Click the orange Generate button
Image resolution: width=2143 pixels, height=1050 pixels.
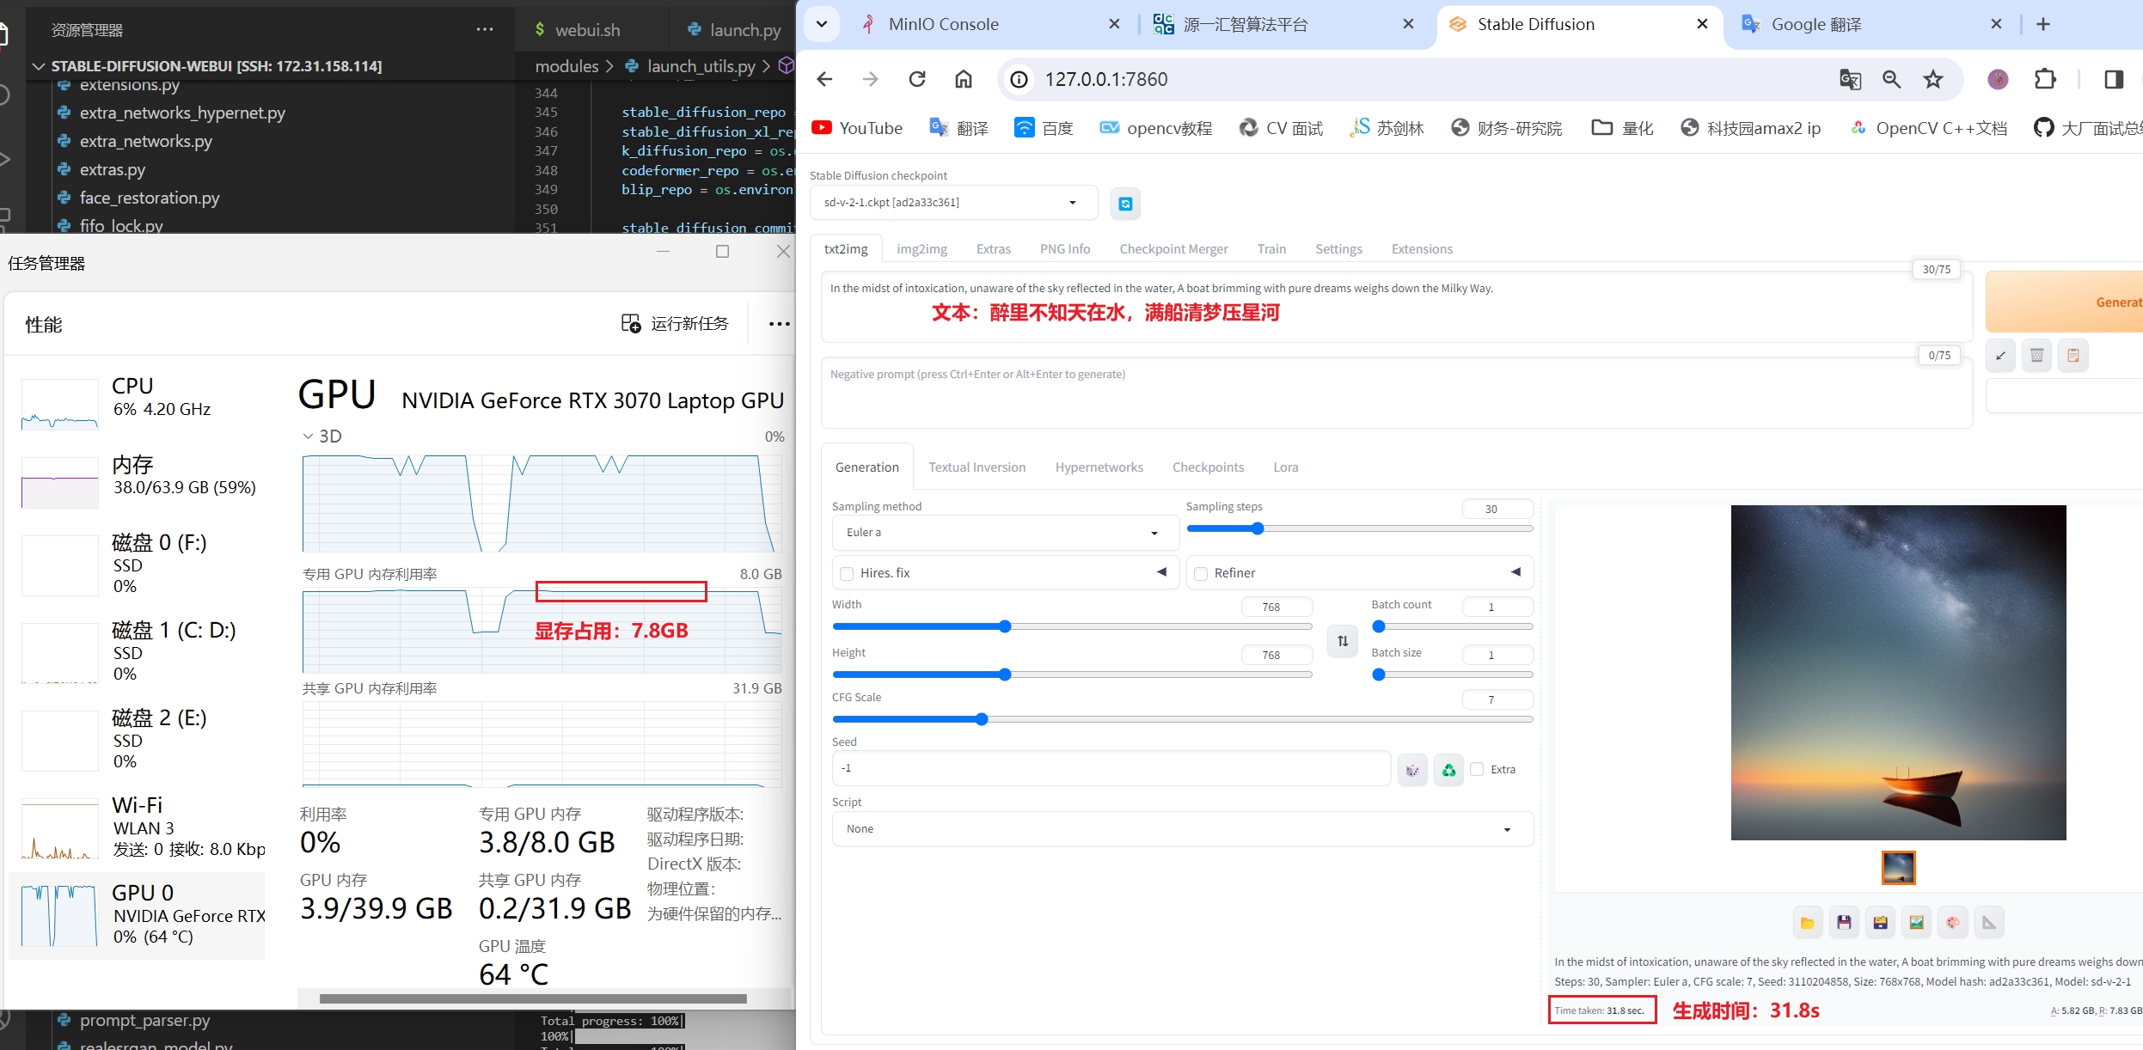pos(2064,302)
